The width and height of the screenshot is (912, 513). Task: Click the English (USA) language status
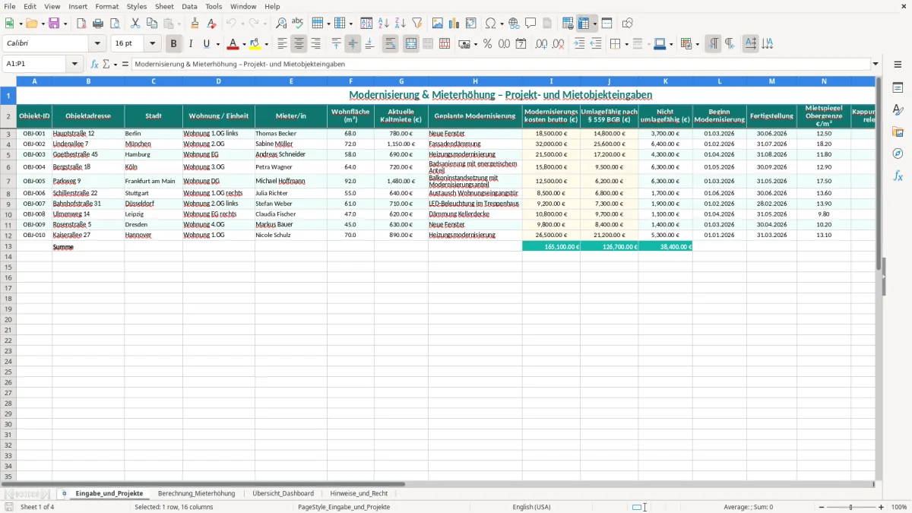[x=531, y=507]
